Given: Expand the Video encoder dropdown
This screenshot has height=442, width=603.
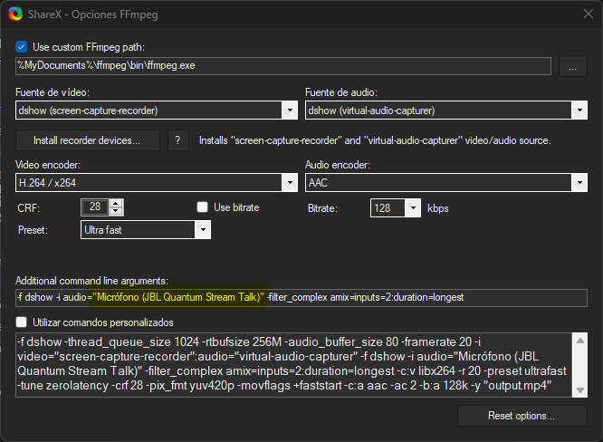Looking at the screenshot, I should 157,183.
